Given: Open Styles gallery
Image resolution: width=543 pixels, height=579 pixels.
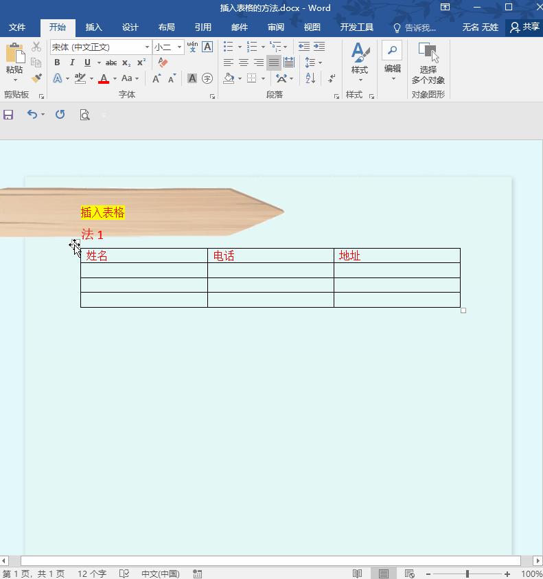Looking at the screenshot, I should 360,61.
